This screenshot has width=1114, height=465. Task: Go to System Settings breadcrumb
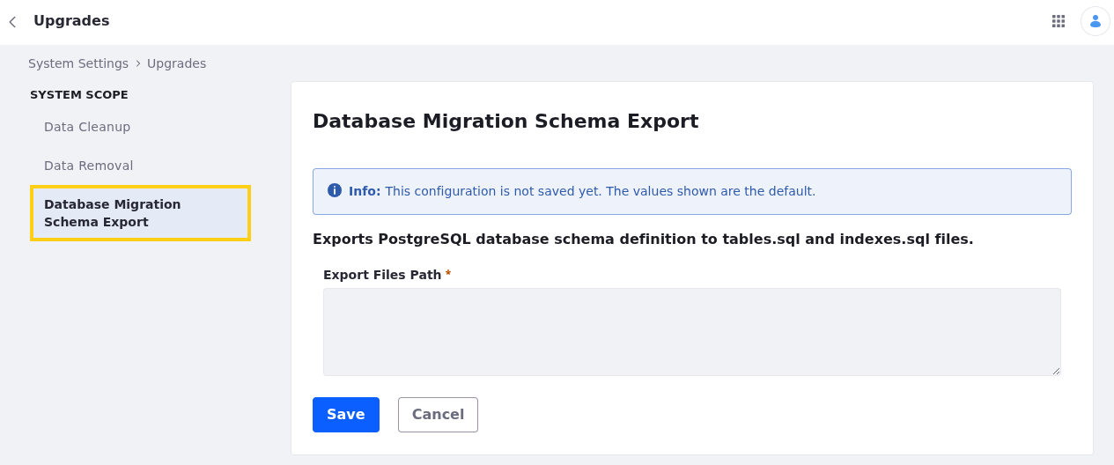[78, 63]
